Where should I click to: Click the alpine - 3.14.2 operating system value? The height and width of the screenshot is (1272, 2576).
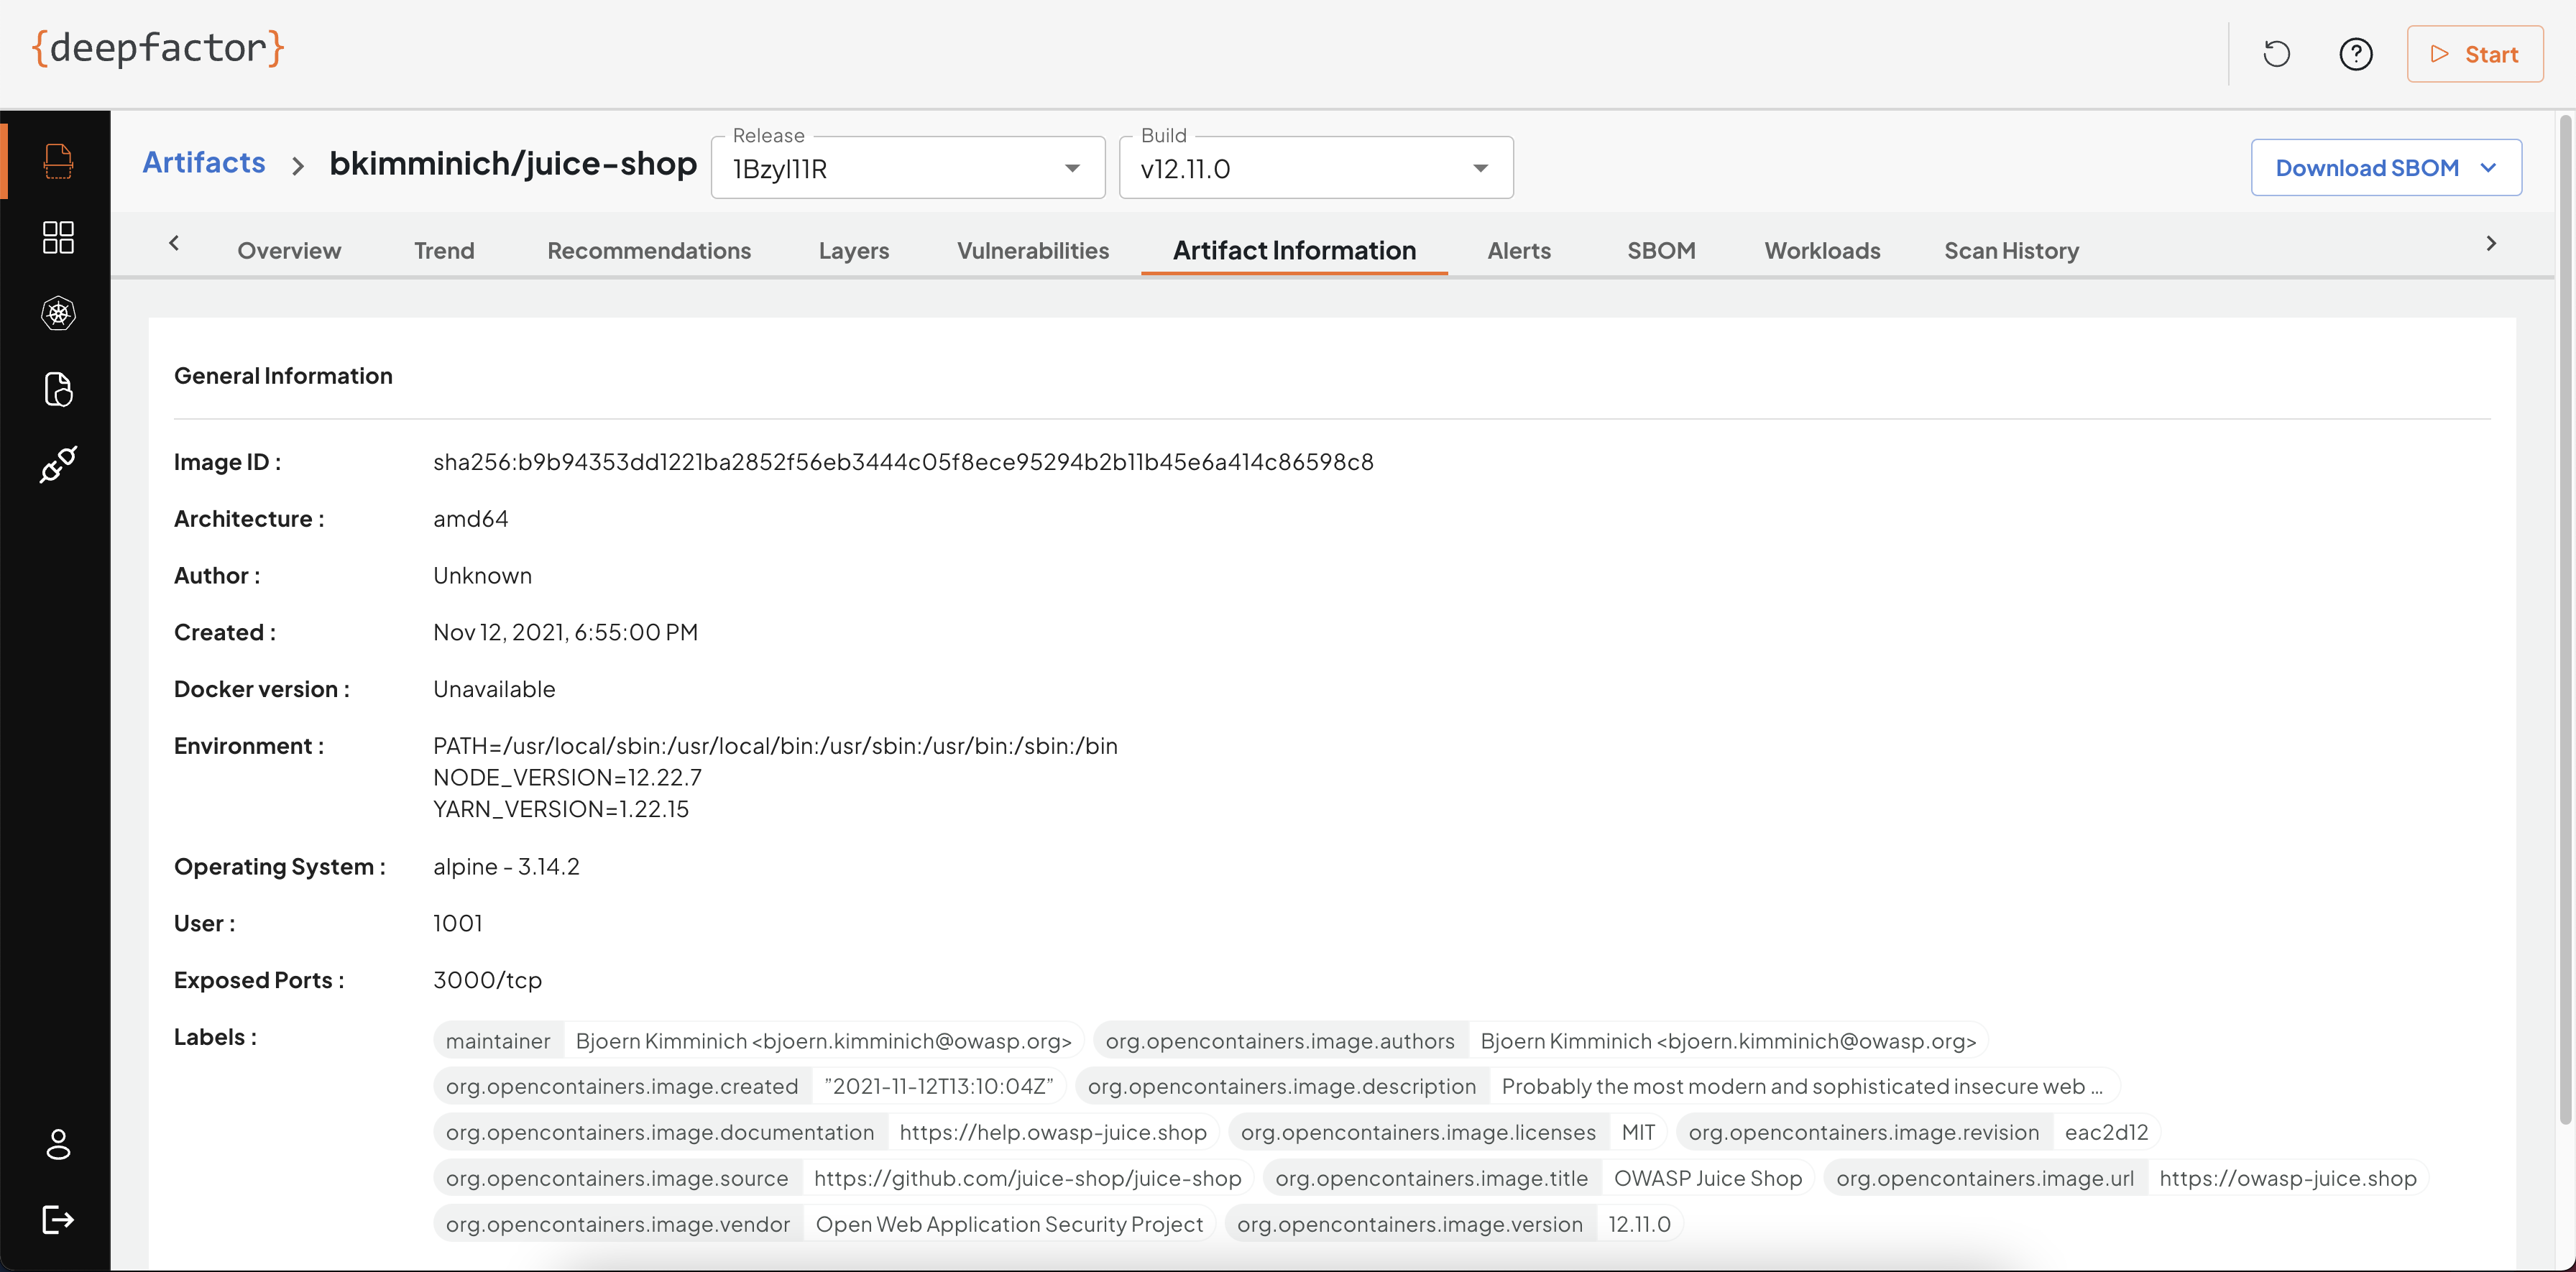(x=506, y=866)
